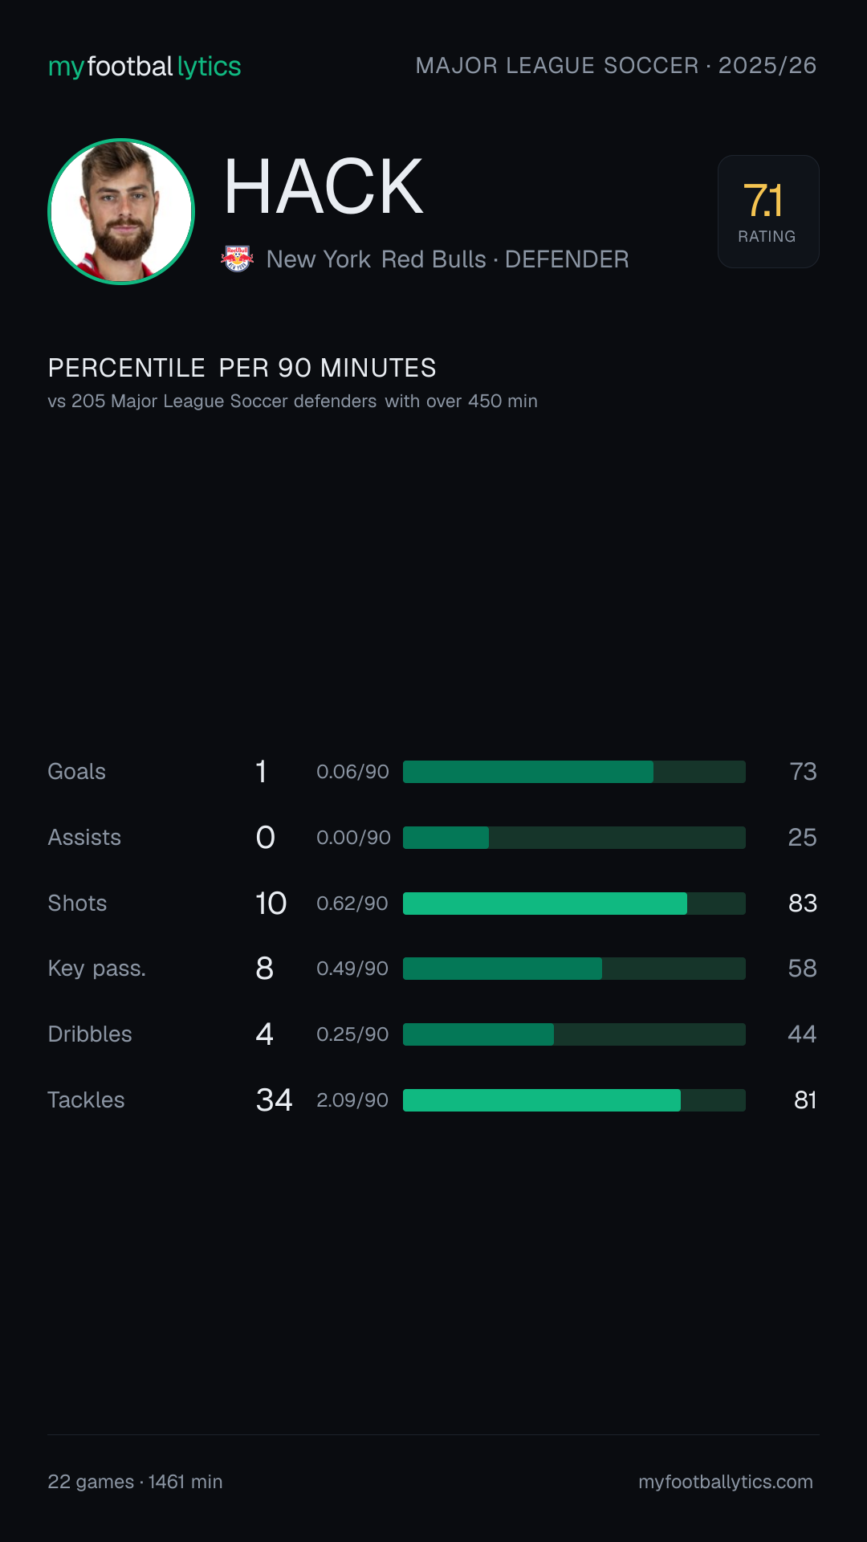Open the myfootballytics.com link
Image resolution: width=867 pixels, height=1542 pixels.
[x=726, y=1482]
